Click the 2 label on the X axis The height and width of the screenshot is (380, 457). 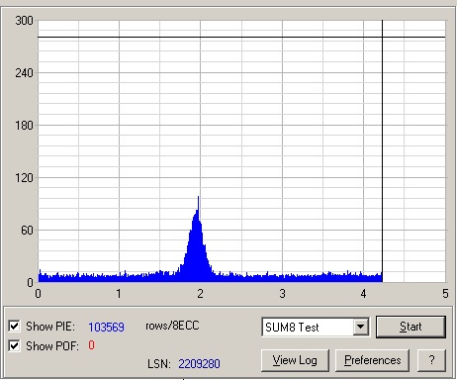coord(200,294)
